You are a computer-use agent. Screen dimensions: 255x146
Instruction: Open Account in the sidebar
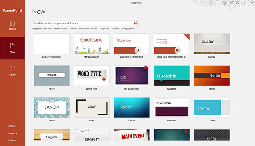tap(12, 126)
